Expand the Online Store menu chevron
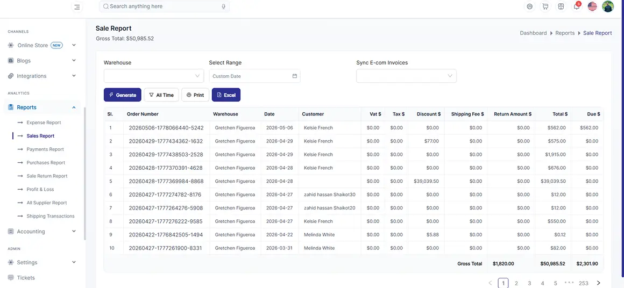Screen dimensions: 624x288 coord(74,45)
